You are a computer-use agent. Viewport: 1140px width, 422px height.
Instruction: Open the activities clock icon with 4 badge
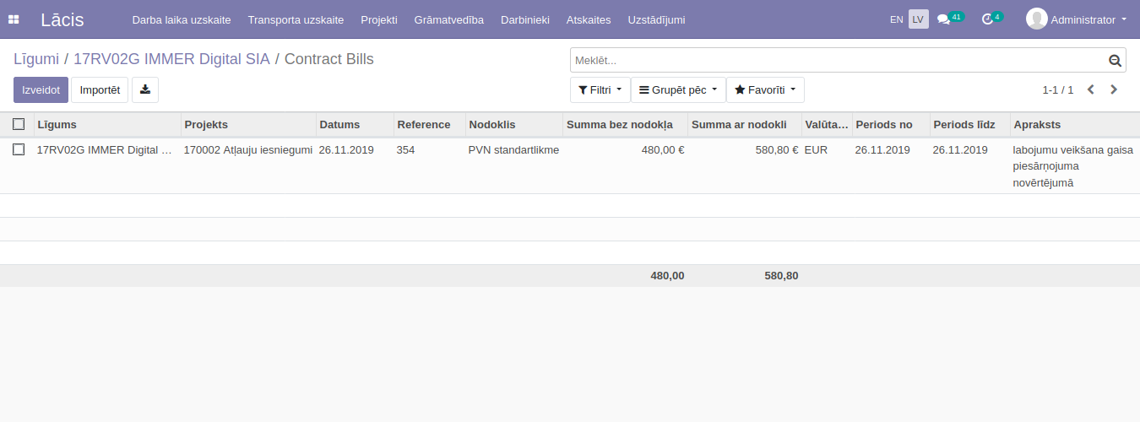pos(987,19)
